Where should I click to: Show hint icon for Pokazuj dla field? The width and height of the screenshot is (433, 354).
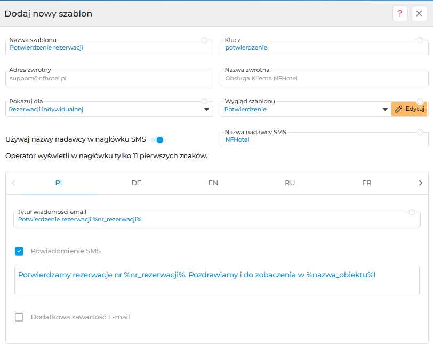(x=204, y=101)
